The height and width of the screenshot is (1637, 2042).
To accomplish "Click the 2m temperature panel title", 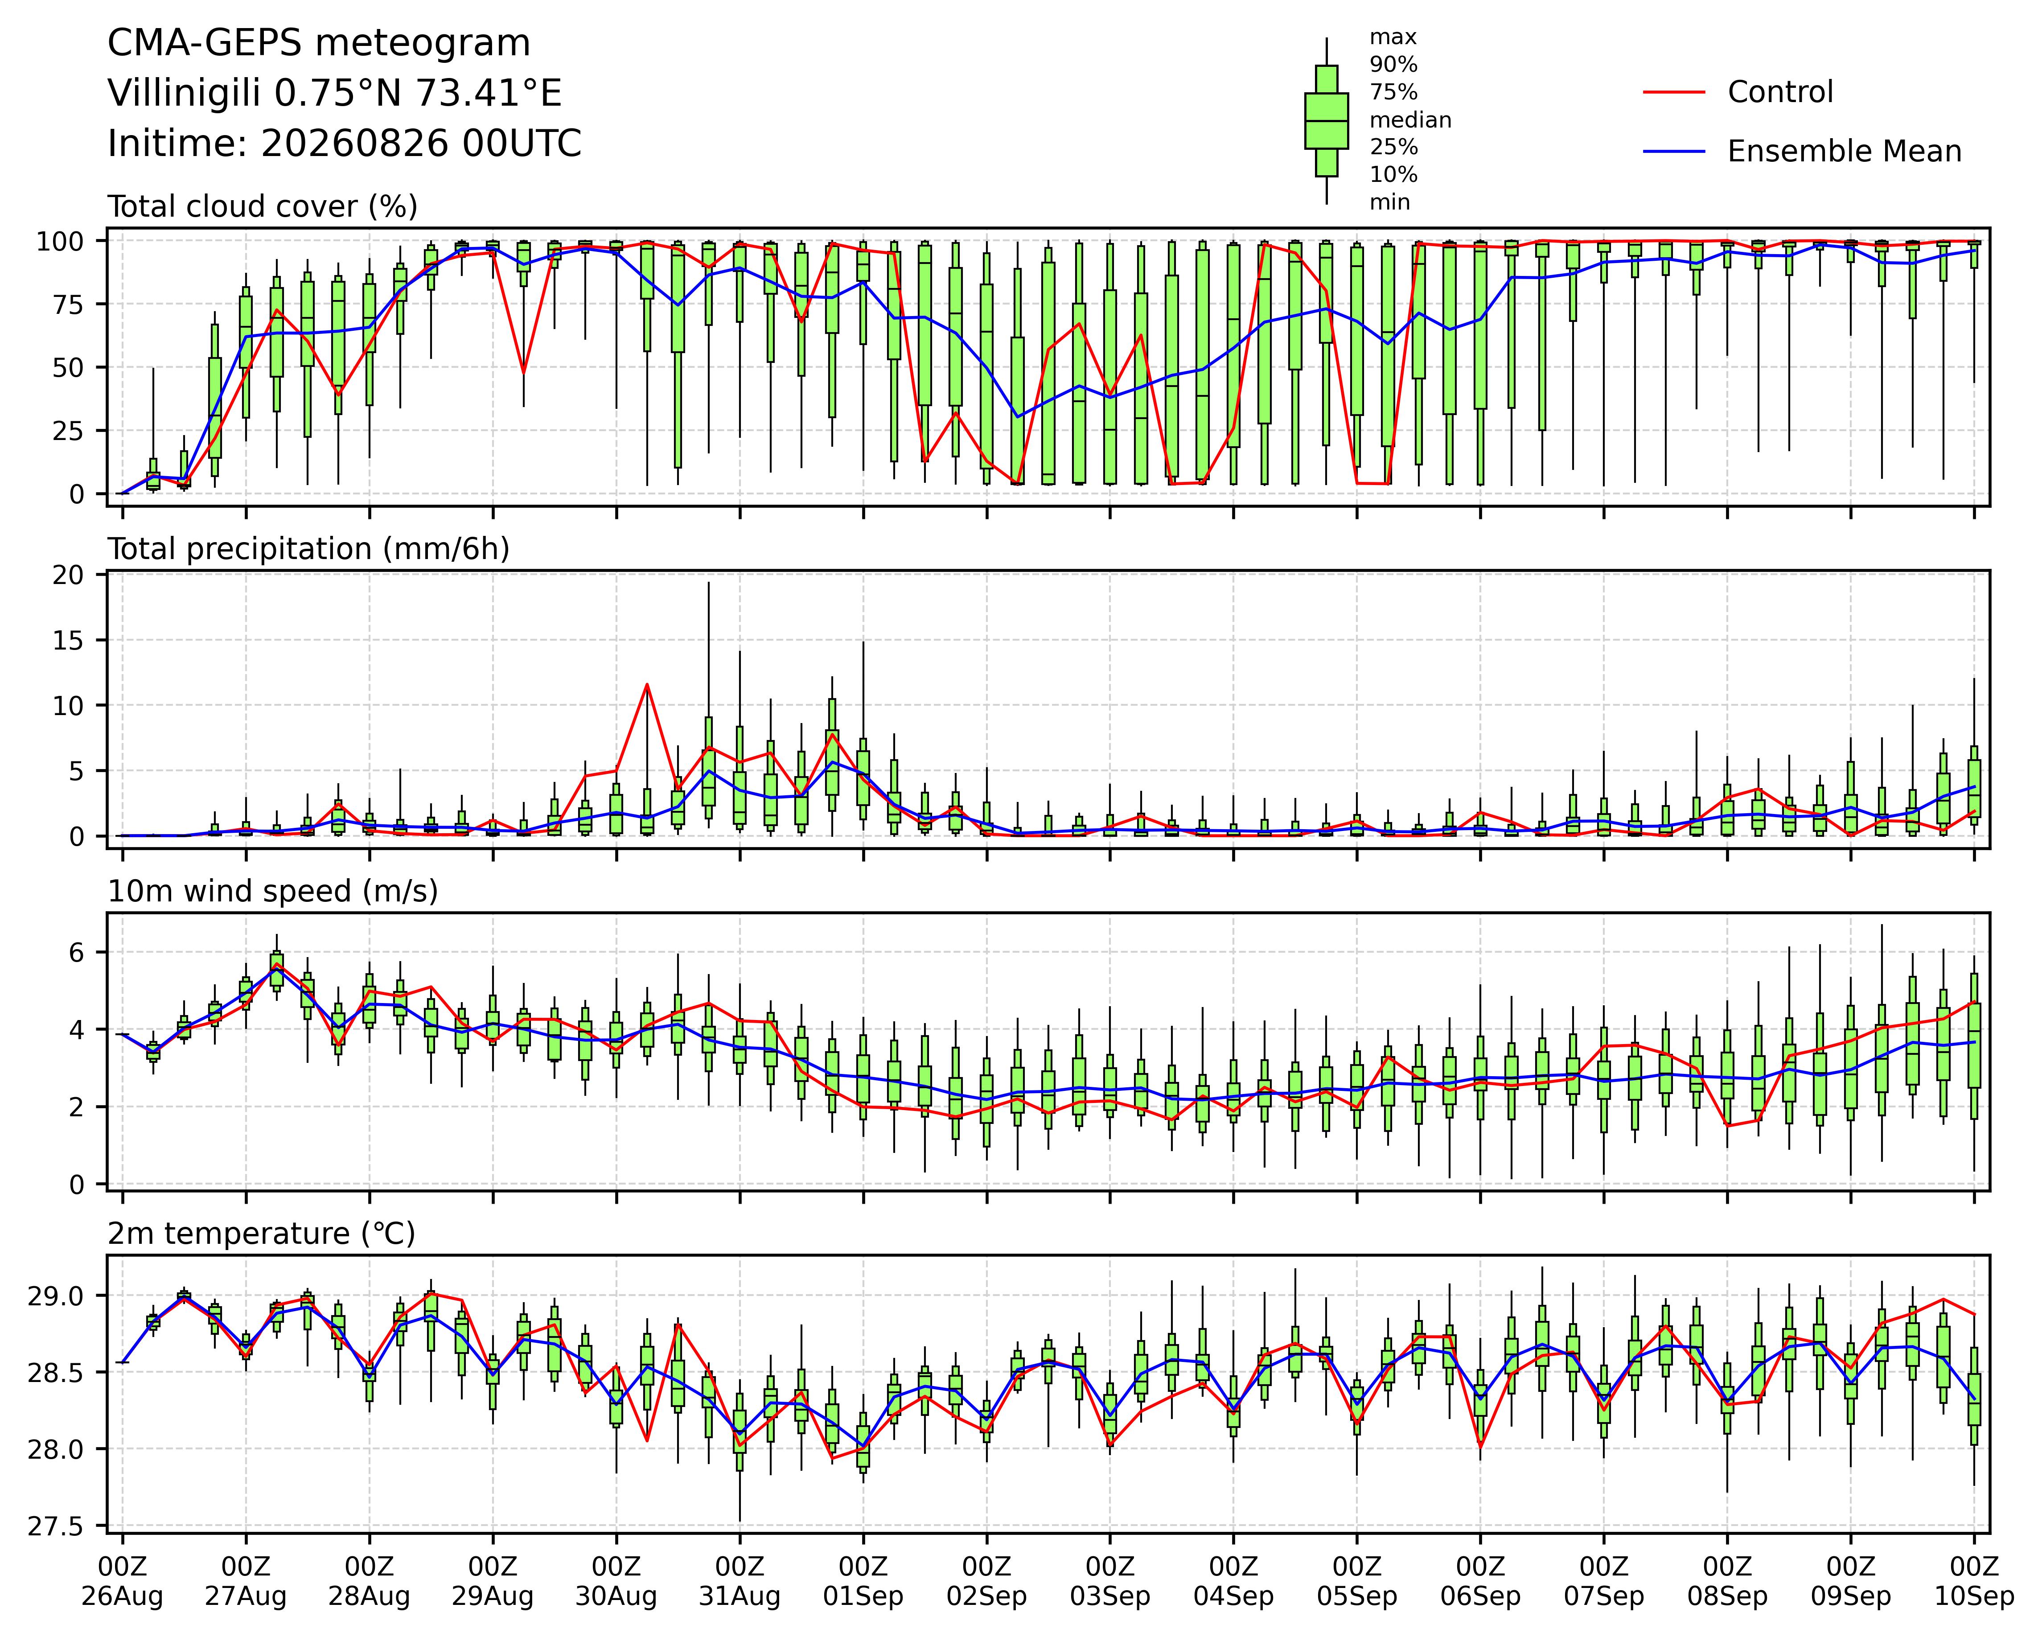I will (261, 1234).
